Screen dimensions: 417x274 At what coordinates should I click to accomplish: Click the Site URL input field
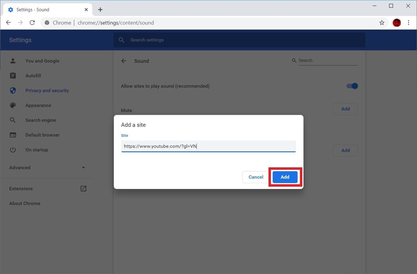click(208, 146)
